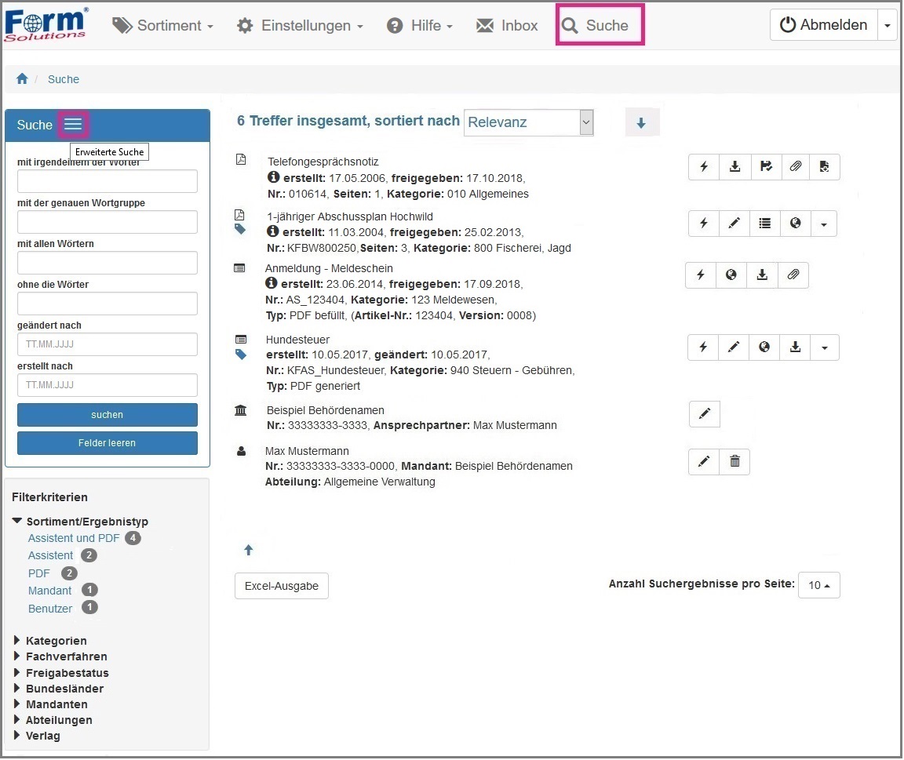Delete Max Mustermann using the trash icon
This screenshot has height=760, width=904.
tap(734, 462)
